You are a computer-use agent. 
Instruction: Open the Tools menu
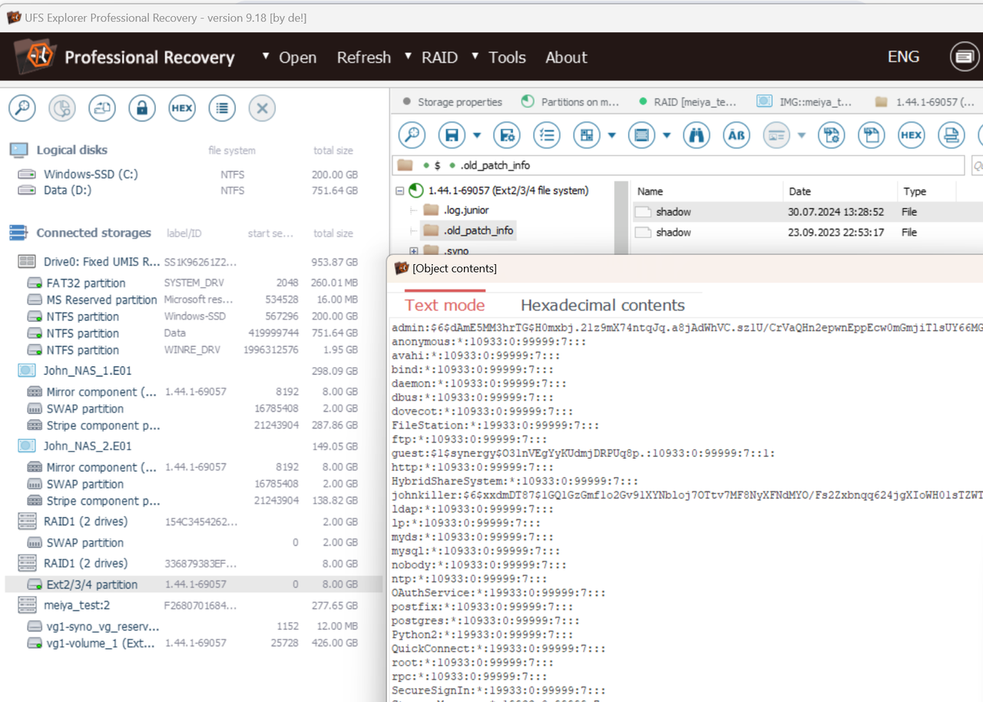tap(507, 58)
